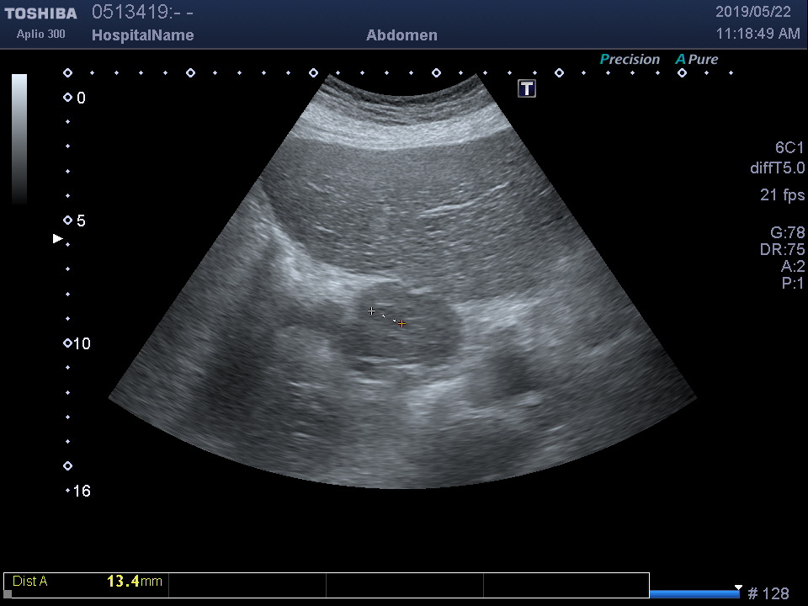
Task: Select the white caliper start cross
Action: tap(372, 311)
